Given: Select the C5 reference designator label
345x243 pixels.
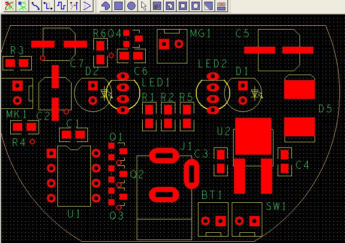Looking at the screenshot, I should tap(242, 33).
